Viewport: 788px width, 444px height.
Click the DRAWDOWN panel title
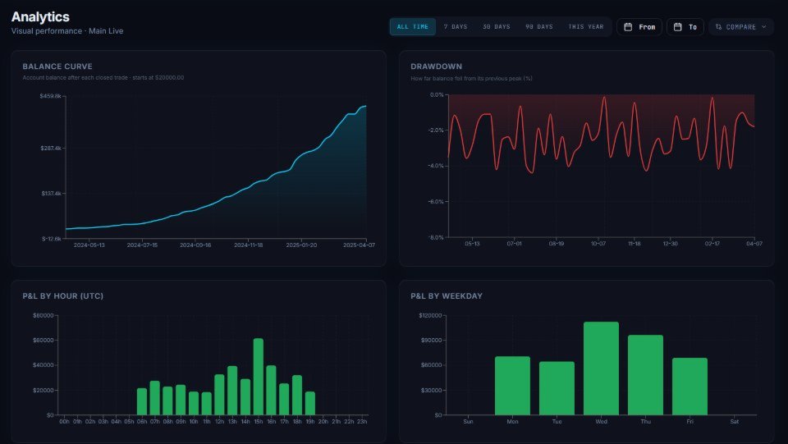436,66
